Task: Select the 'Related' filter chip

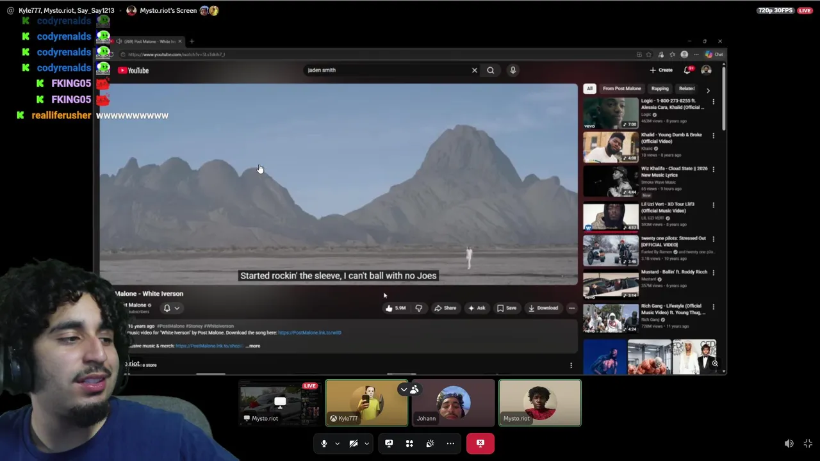Action: [687, 88]
